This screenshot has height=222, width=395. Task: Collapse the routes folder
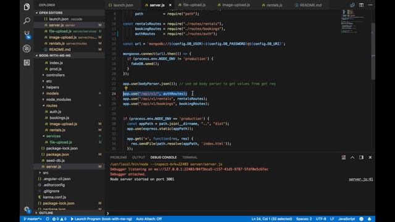[x=52, y=105]
